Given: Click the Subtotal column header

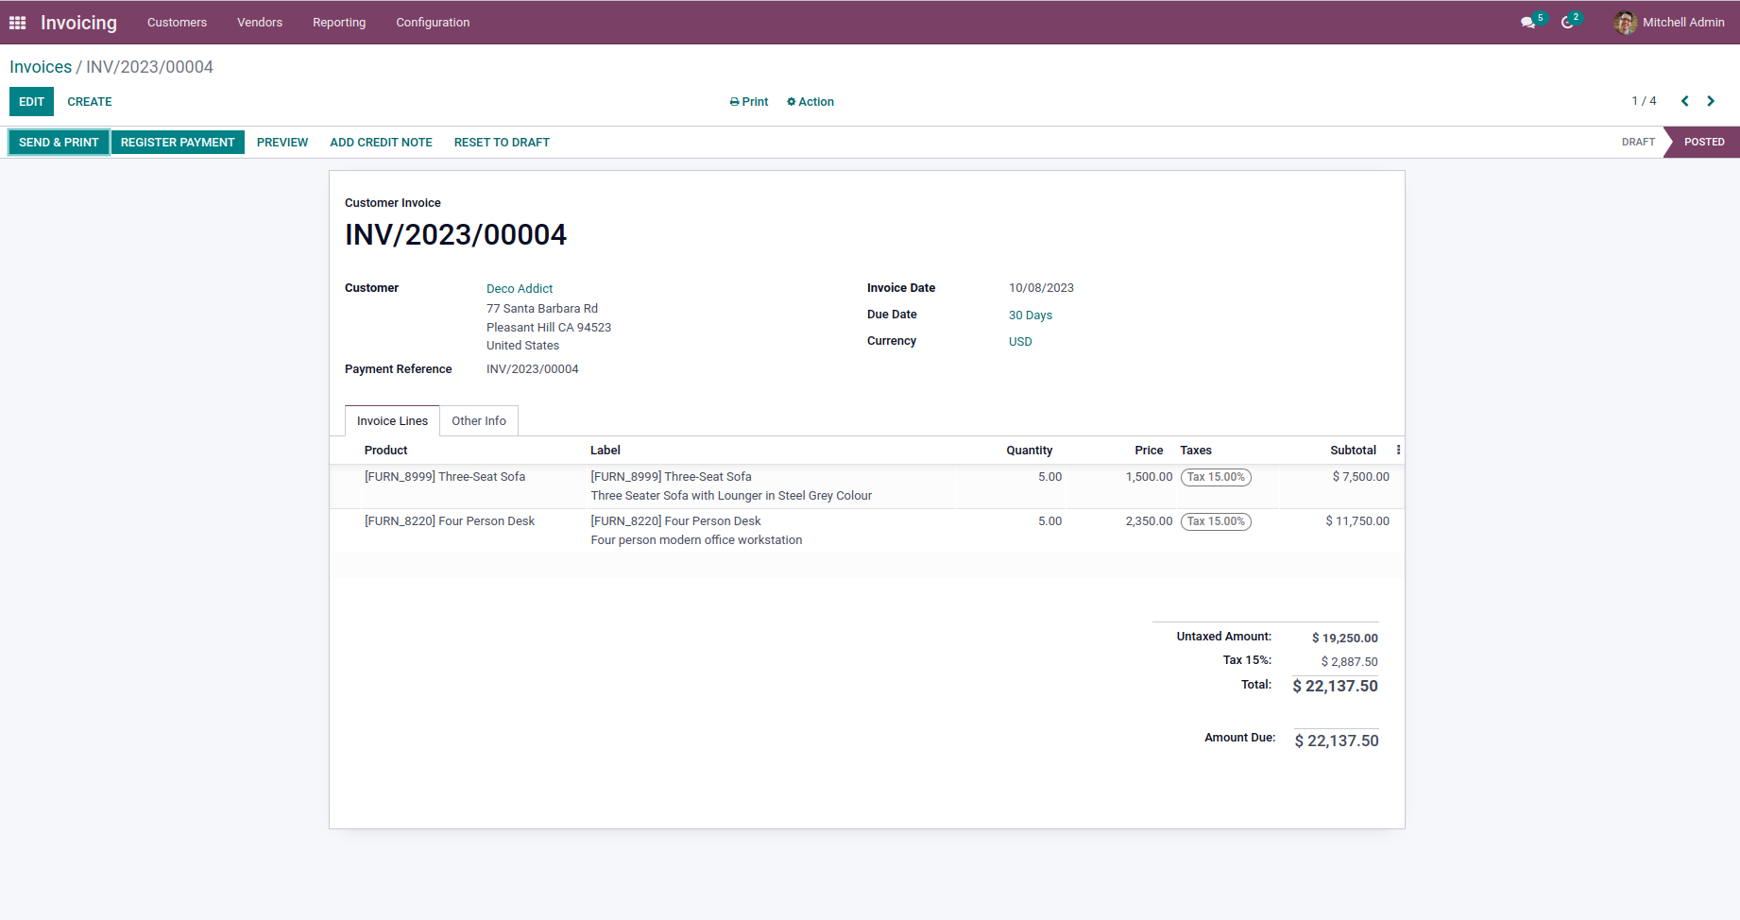Looking at the screenshot, I should coord(1353,451).
